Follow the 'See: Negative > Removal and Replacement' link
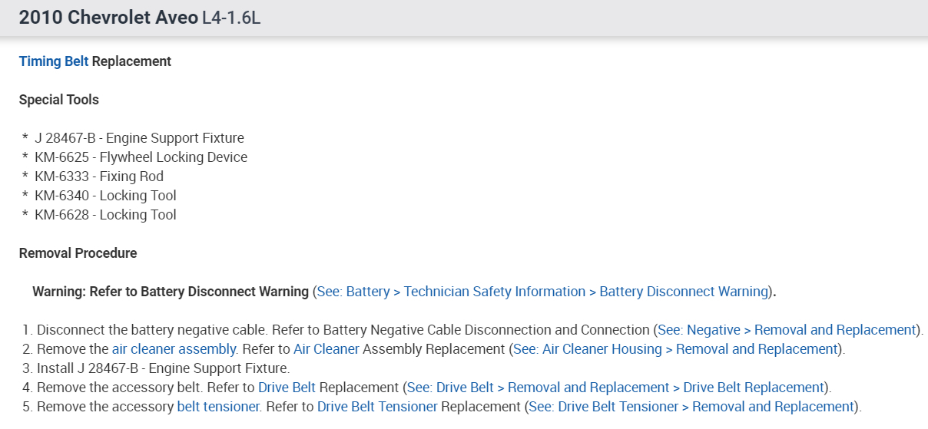Screen dimensions: 928x429 click(x=787, y=330)
